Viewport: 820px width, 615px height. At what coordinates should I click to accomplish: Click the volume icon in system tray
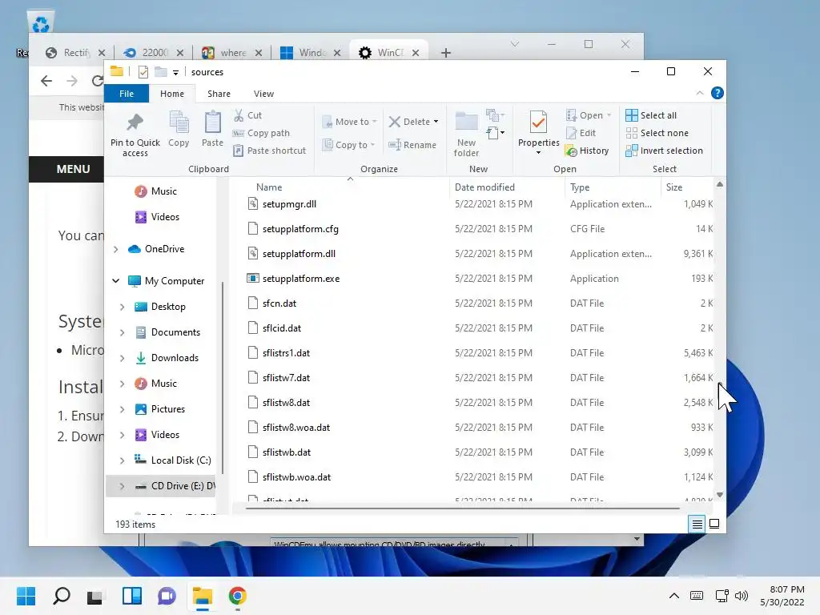[x=741, y=596]
